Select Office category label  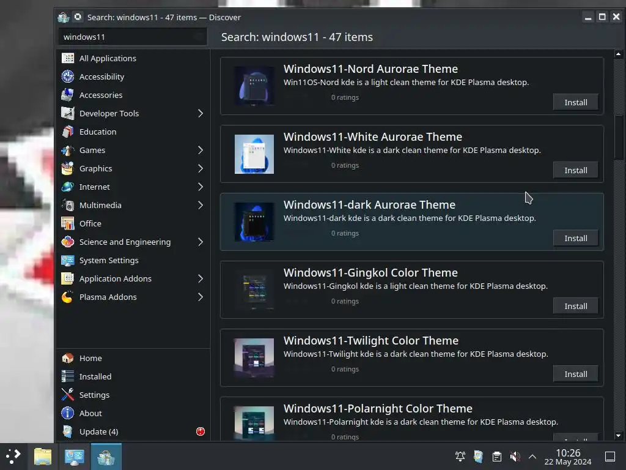(90, 224)
